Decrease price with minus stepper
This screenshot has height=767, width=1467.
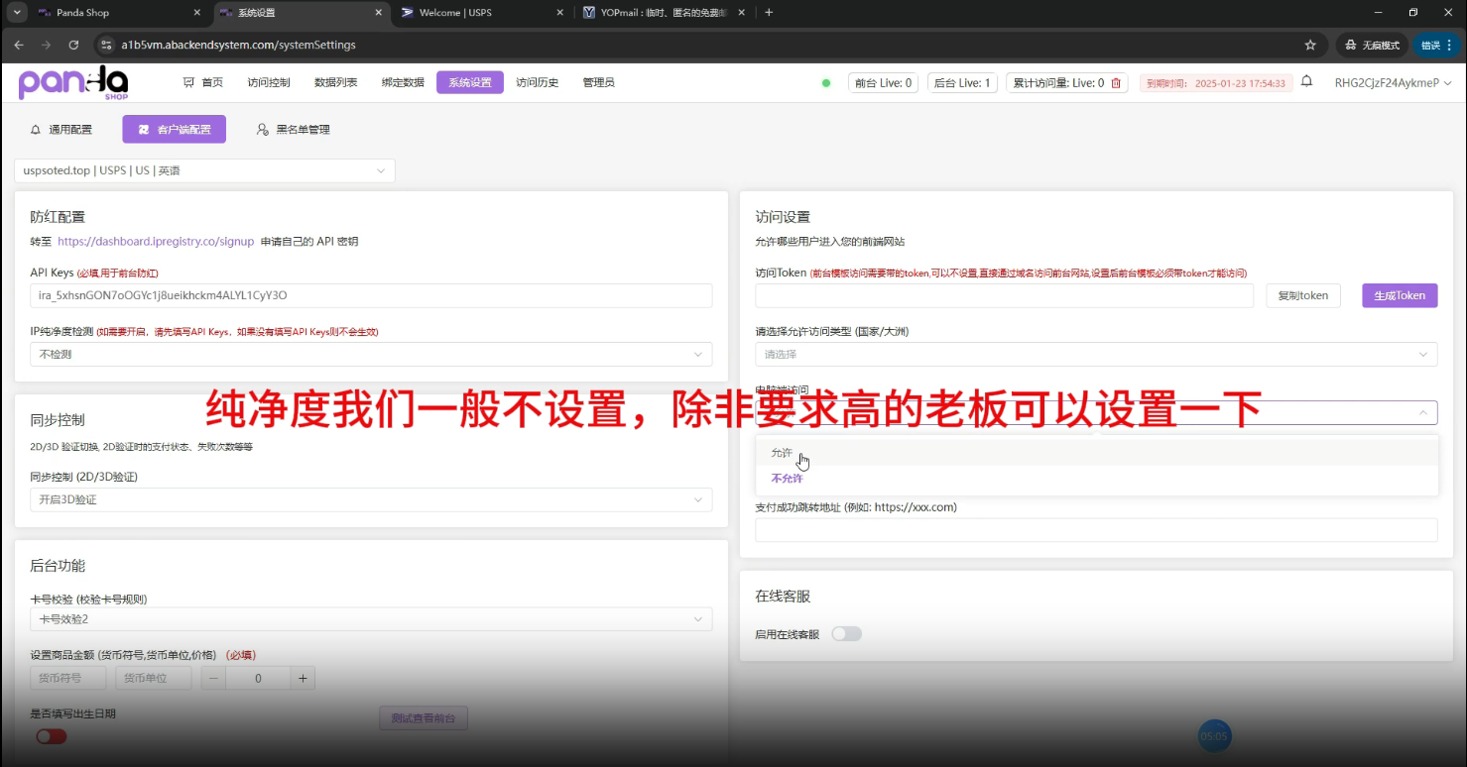click(213, 678)
